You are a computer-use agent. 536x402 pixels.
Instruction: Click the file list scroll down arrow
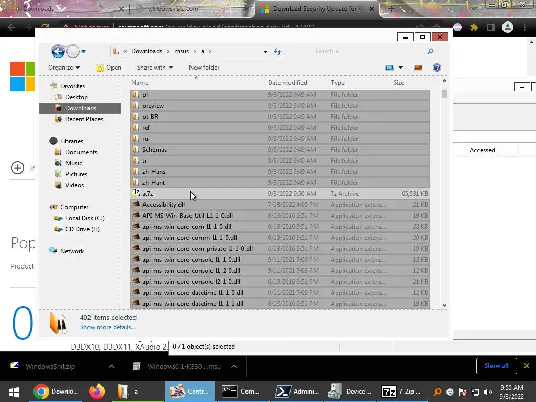tap(444, 305)
